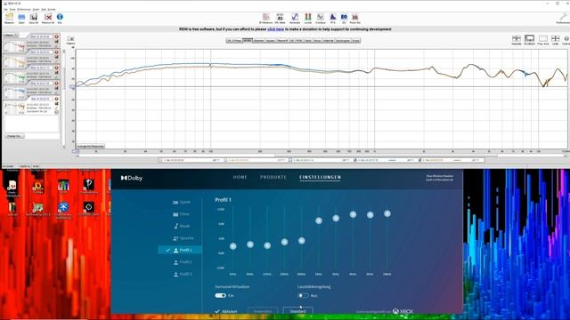
Task: Click the 32Hz equalizer slider knob
Action: pos(233,246)
